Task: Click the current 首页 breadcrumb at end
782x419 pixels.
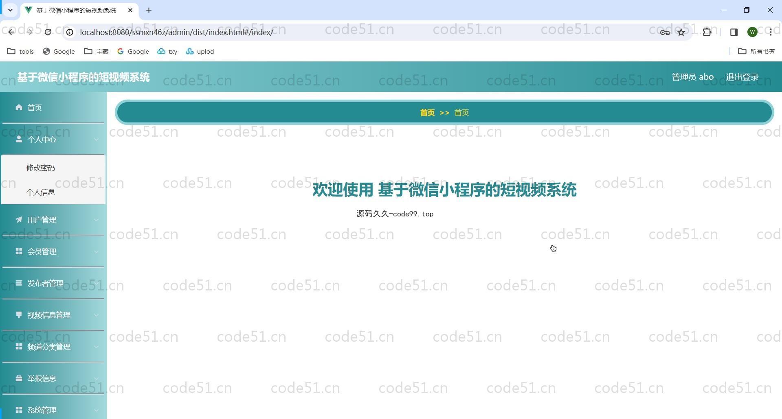Action: (x=461, y=113)
